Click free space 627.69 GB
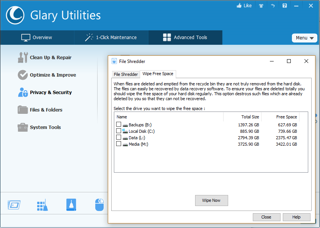The image size is (320, 228). click(x=287, y=125)
